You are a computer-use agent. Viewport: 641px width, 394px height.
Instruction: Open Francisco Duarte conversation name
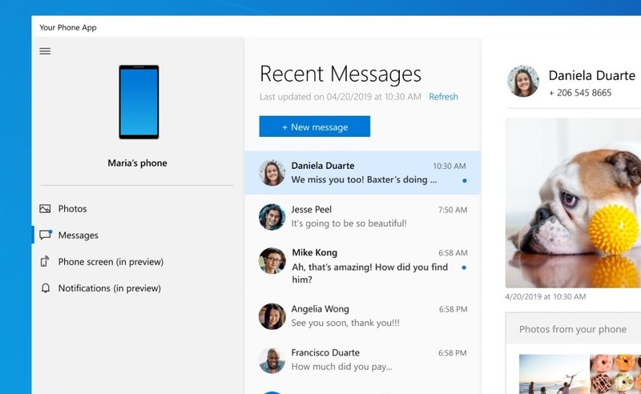[325, 352]
